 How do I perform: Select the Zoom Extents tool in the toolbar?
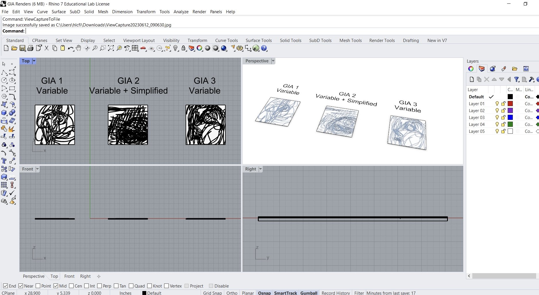coord(111,48)
